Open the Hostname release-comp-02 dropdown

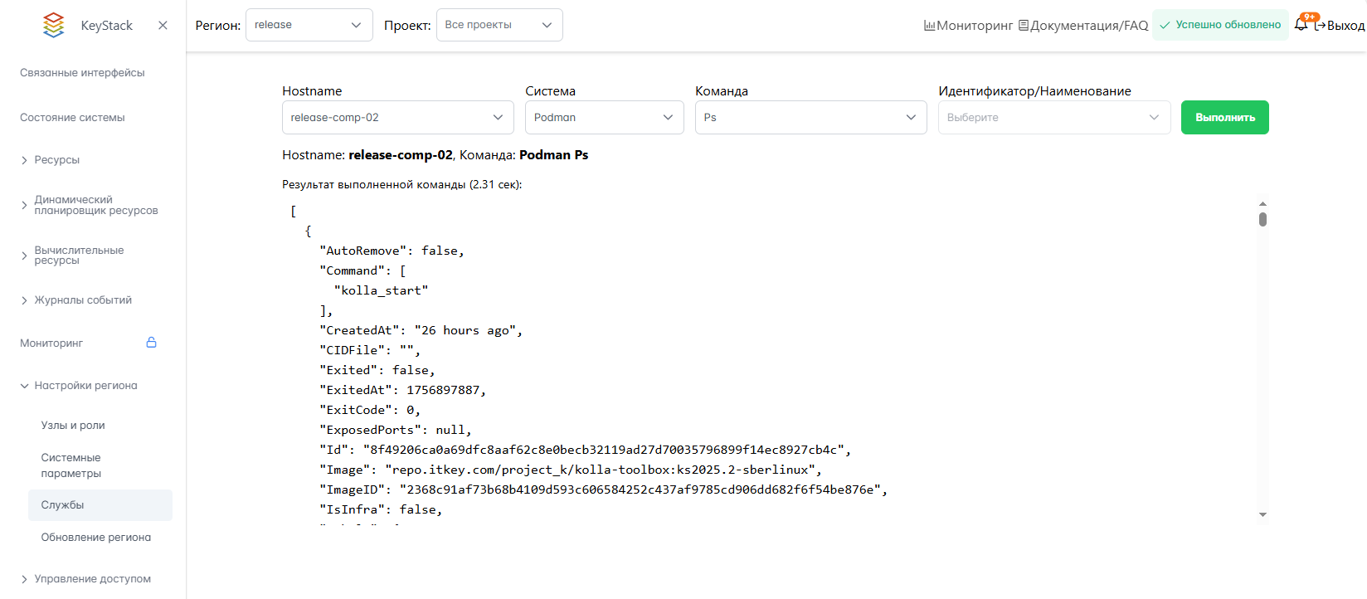coord(397,118)
